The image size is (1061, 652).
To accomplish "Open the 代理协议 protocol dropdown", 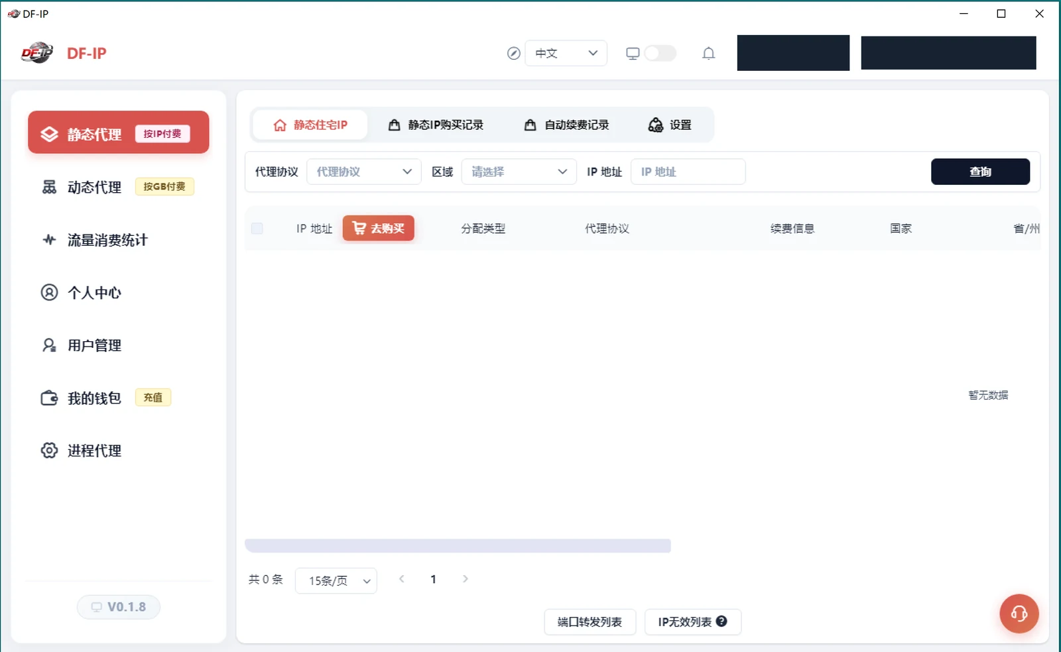I will click(363, 172).
